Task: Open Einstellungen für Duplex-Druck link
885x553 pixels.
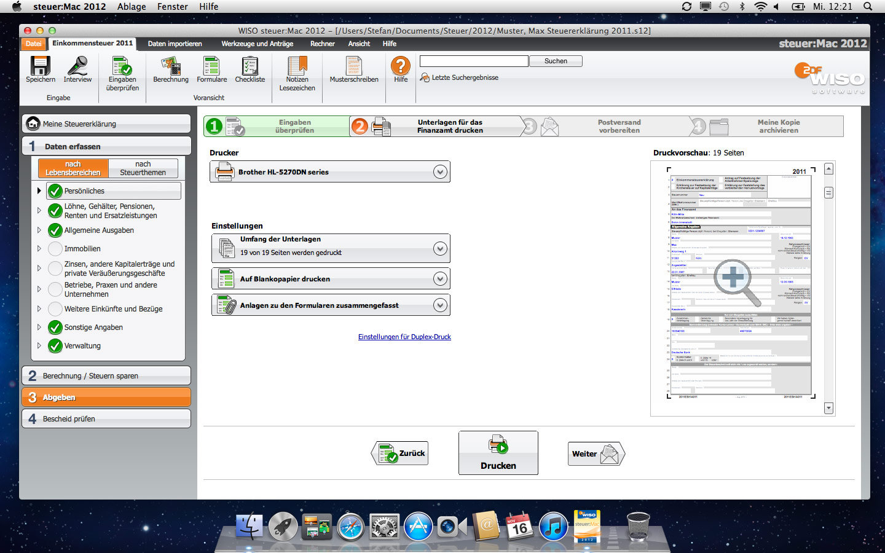Action: tap(404, 337)
